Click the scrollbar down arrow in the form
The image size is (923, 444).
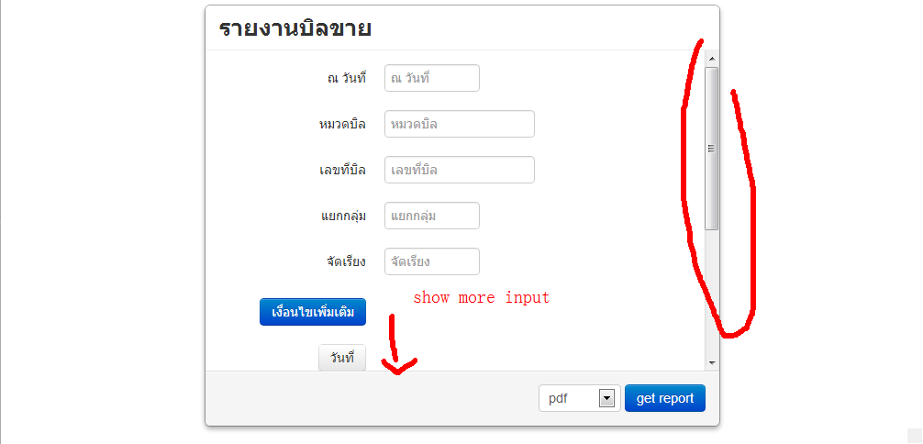712,363
